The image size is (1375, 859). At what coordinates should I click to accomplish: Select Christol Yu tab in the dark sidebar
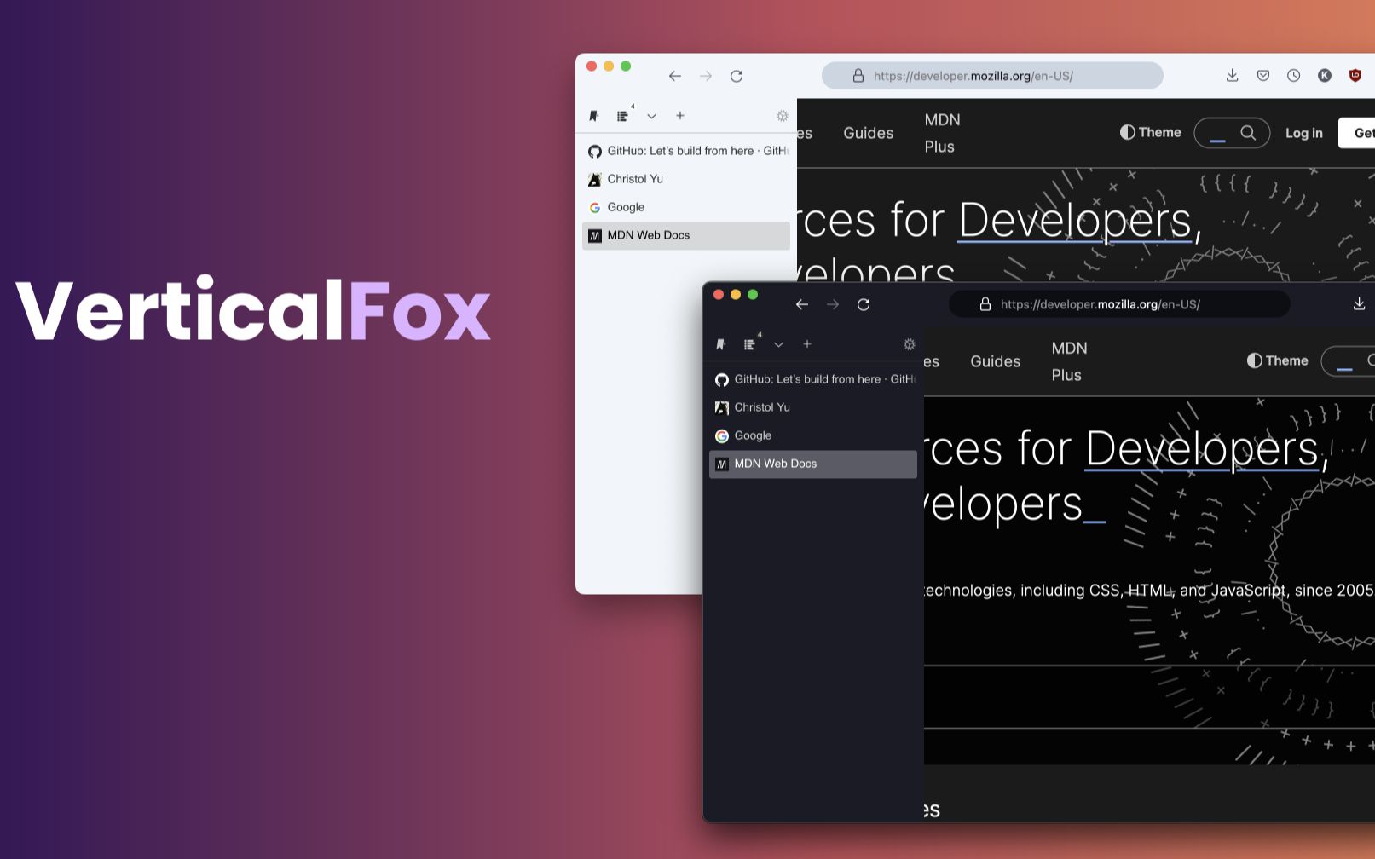point(813,407)
